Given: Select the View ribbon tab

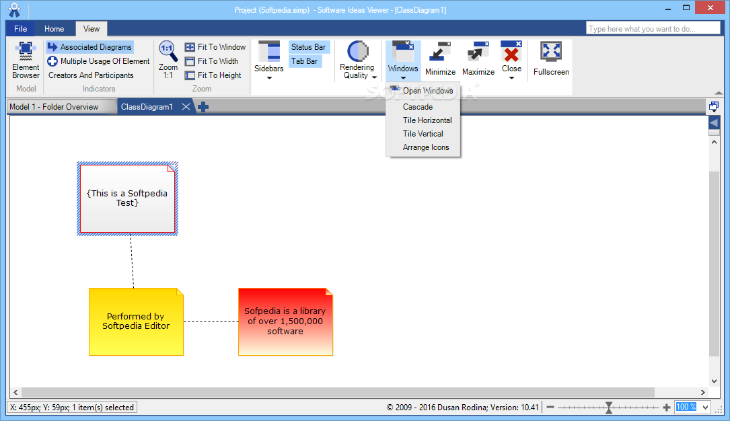Looking at the screenshot, I should (92, 29).
